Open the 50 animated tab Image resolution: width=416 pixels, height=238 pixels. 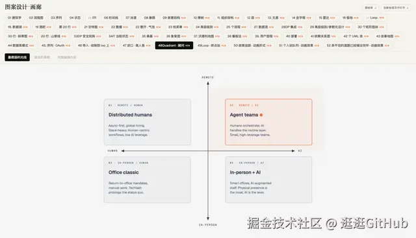(x=252, y=45)
